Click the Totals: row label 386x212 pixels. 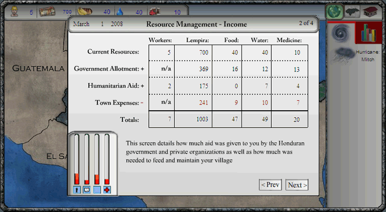click(x=129, y=119)
